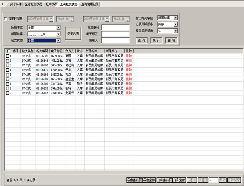
Task: Go to the first page of records
Action: (x=189, y=180)
